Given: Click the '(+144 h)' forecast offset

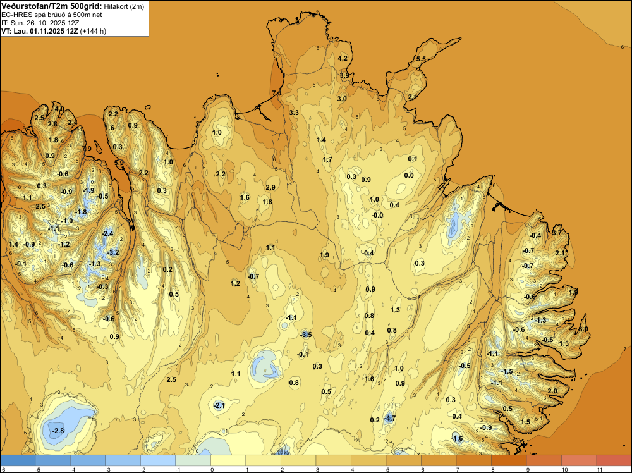Looking at the screenshot, I should pos(93,31).
